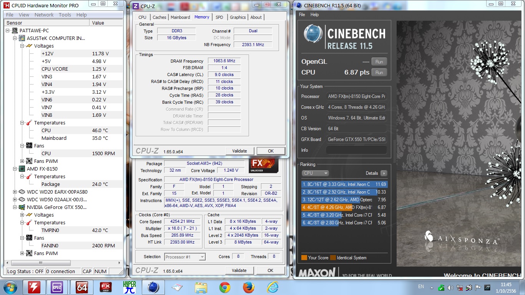Switch to Cinebench via its taskbar sphere icon
The height and width of the screenshot is (295, 525).
tap(153, 287)
